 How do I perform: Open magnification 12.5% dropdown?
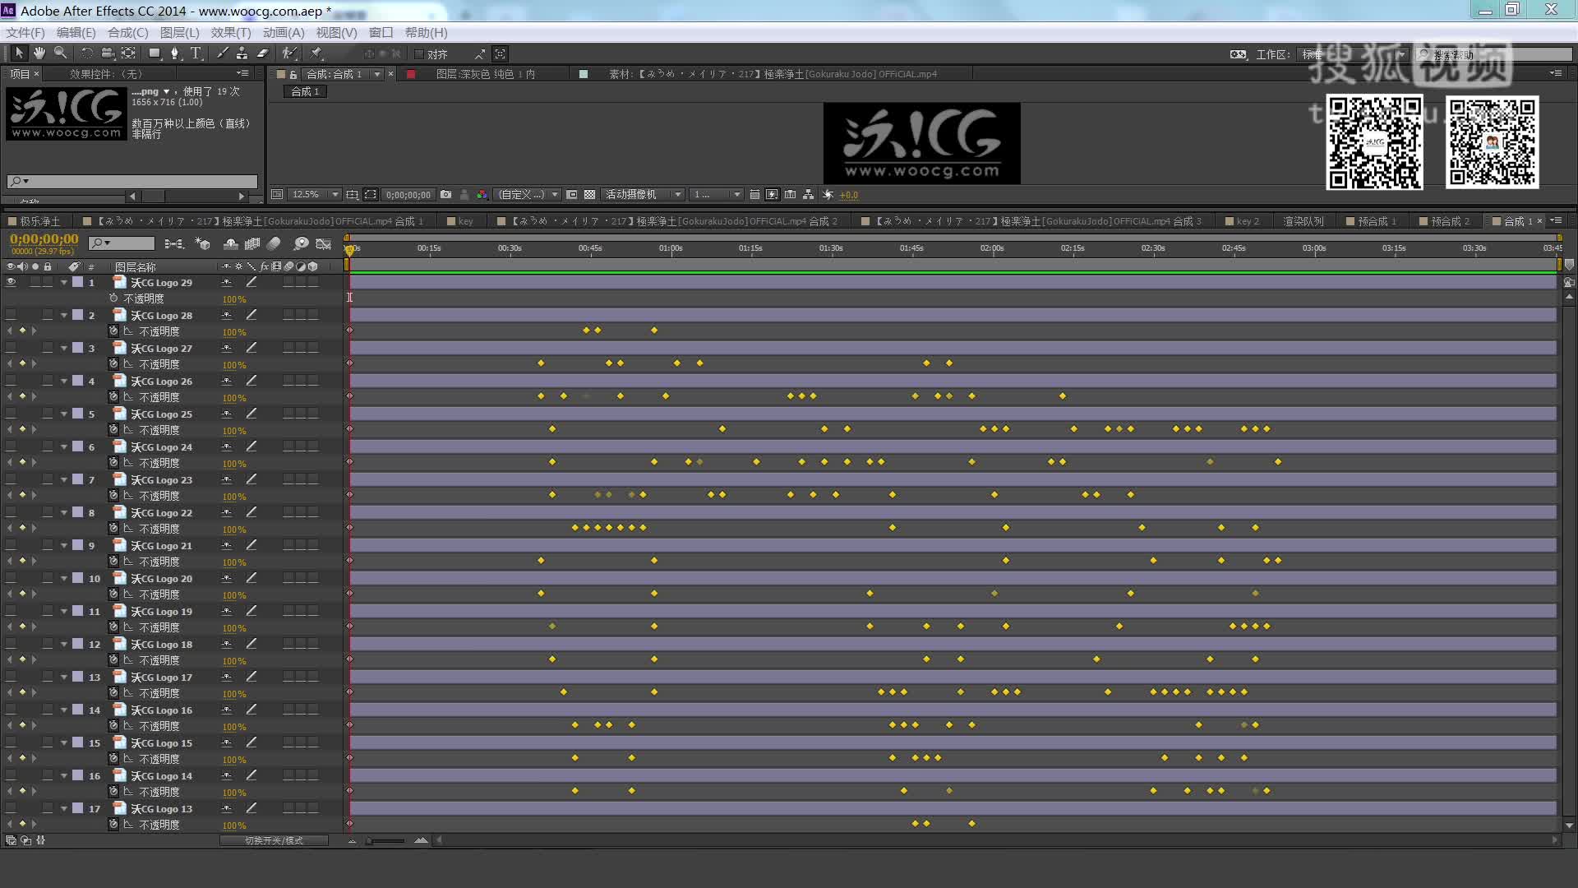click(316, 195)
